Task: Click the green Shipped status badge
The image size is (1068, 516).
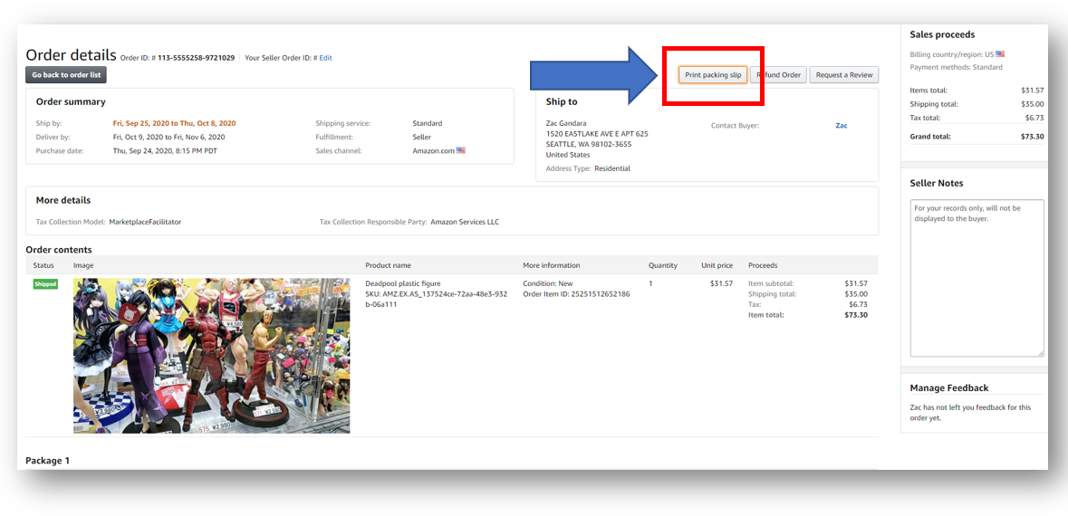Action: point(45,284)
